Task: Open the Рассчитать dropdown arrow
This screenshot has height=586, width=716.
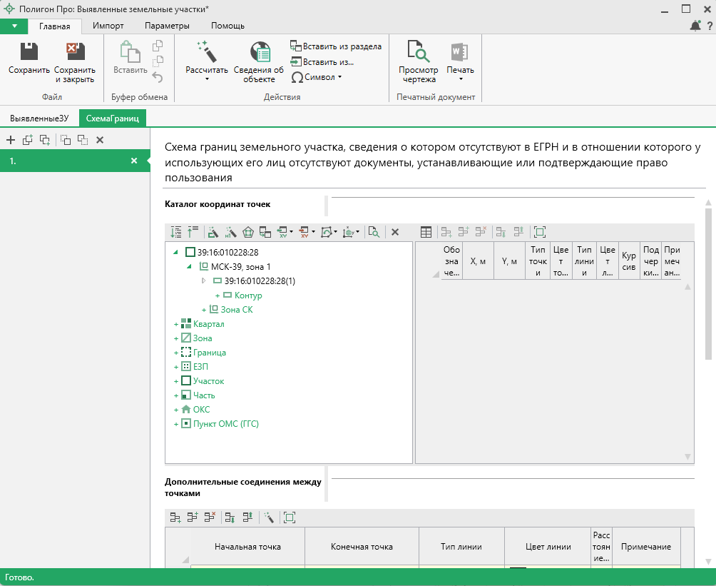Action: (207, 79)
